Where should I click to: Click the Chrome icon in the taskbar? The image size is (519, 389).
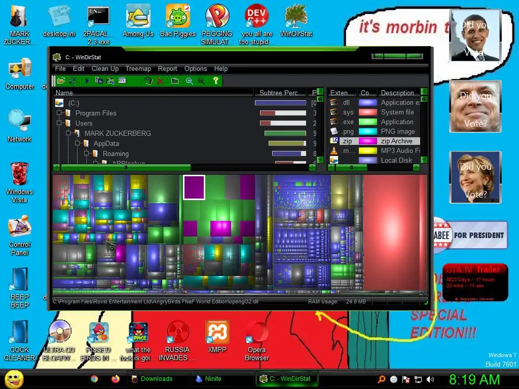coord(94,379)
